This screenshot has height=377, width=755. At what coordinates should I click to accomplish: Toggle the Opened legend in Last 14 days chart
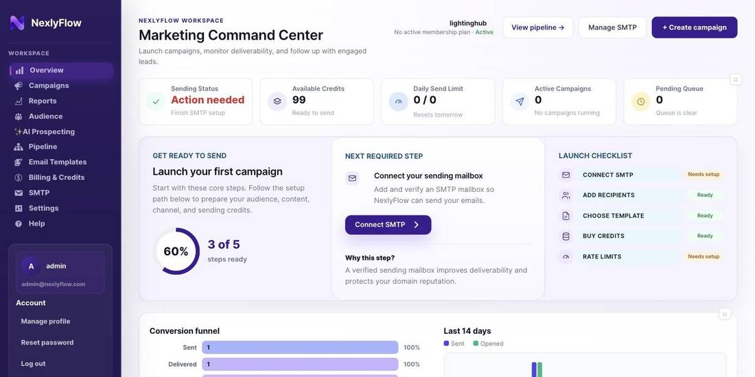pos(488,344)
